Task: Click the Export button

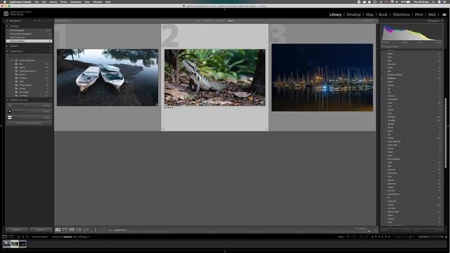Action: tap(41, 230)
